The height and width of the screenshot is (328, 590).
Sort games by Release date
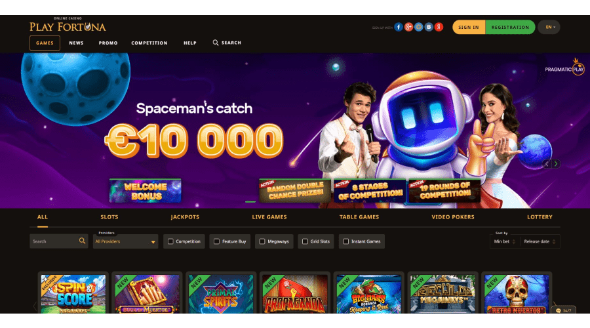[x=540, y=241]
